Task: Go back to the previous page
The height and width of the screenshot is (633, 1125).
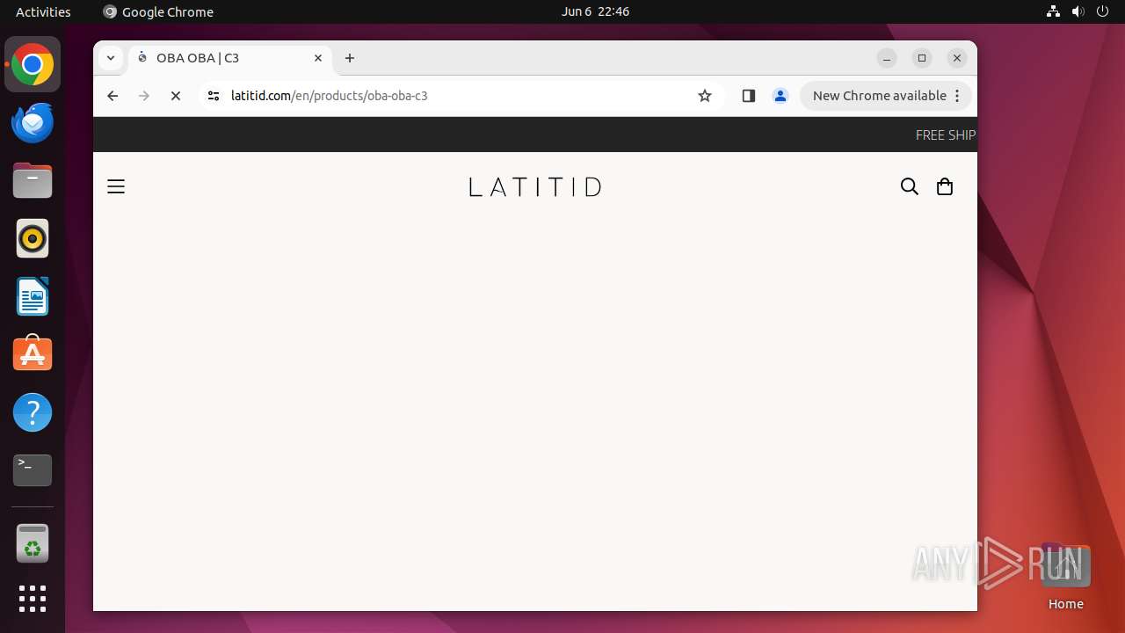Action: pos(112,96)
